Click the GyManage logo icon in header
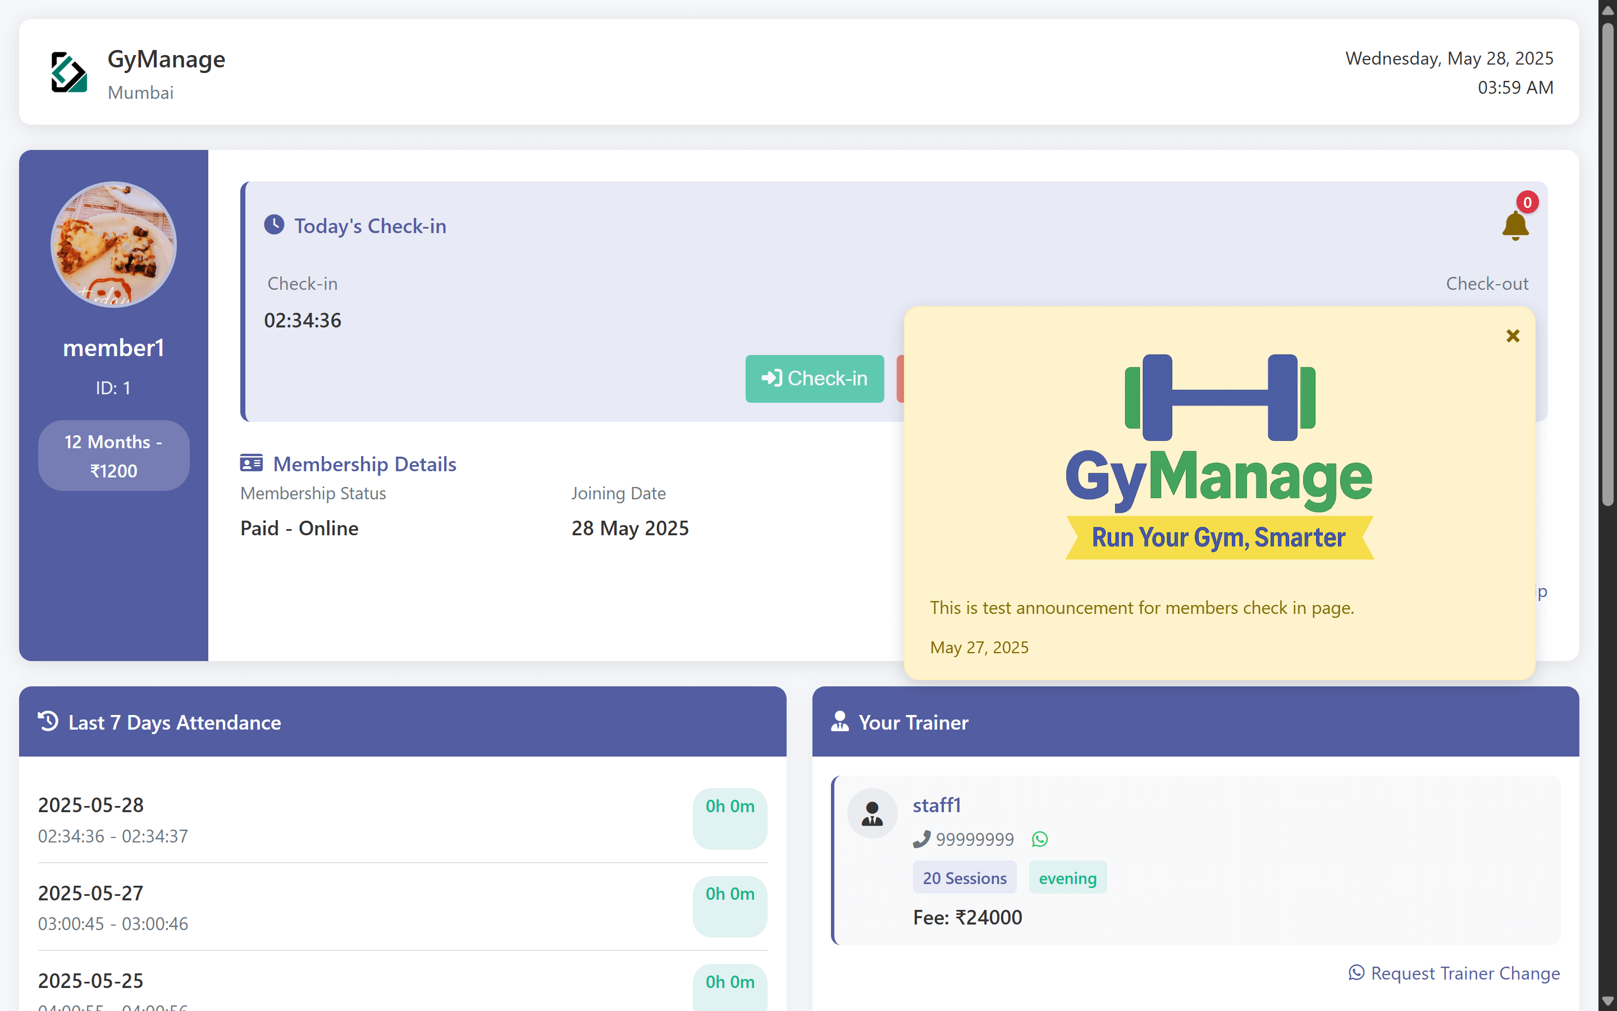Viewport: 1617px width, 1011px height. (x=69, y=72)
